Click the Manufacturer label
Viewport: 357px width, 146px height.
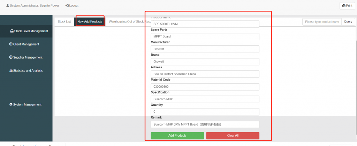[x=160, y=42]
